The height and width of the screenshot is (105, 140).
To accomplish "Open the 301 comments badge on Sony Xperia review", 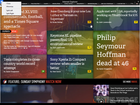I will tap(89, 71).
